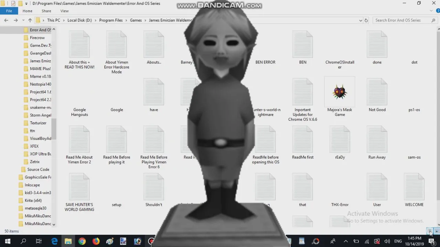Select the 'Krita (x64)' folder in tree
Screen dimensions: 440x247
coord(33,200)
